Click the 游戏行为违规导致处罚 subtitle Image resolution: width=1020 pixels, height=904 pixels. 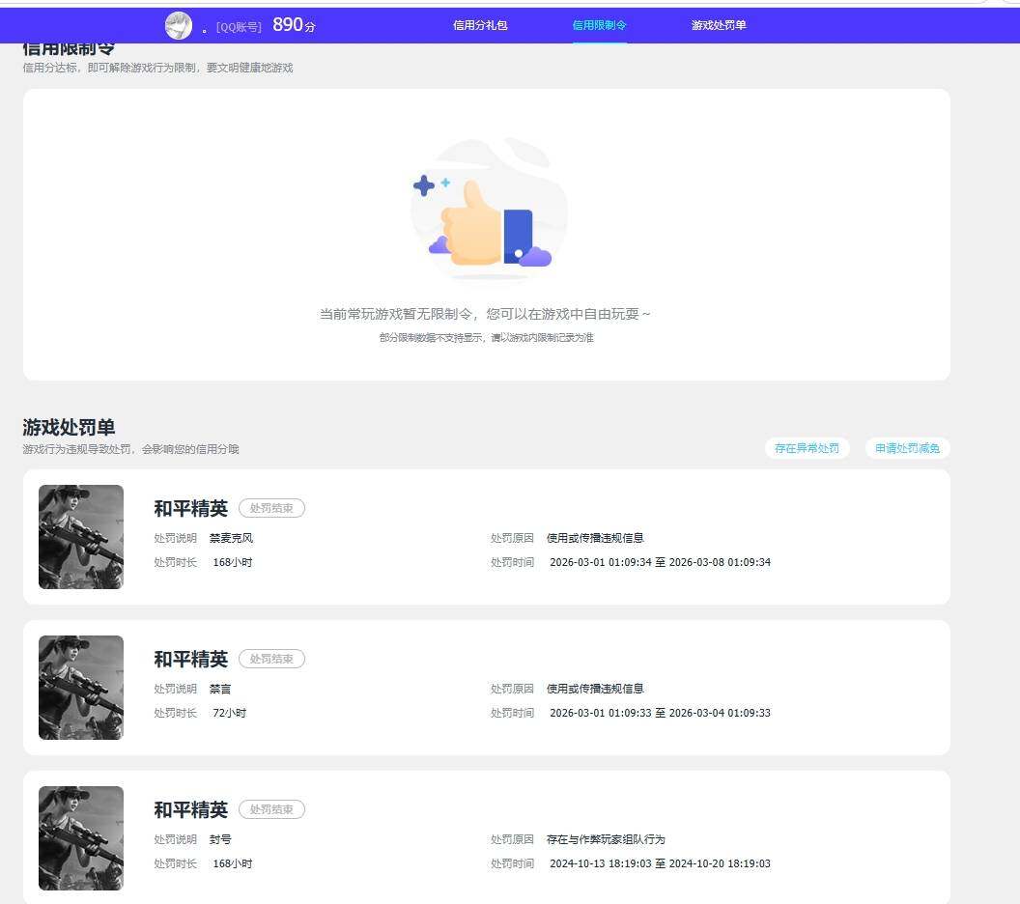pos(130,449)
